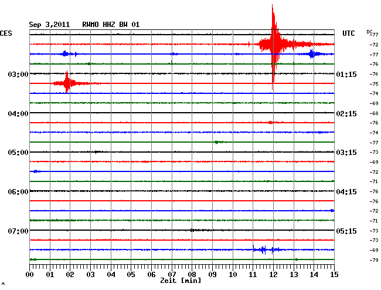
Task: Click the red event burst on the trace below 03:00
Action: [x=67, y=83]
